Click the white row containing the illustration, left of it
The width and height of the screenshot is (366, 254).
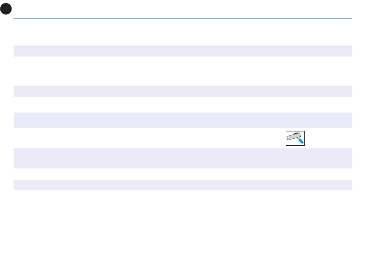pyautogui.click(x=149, y=138)
